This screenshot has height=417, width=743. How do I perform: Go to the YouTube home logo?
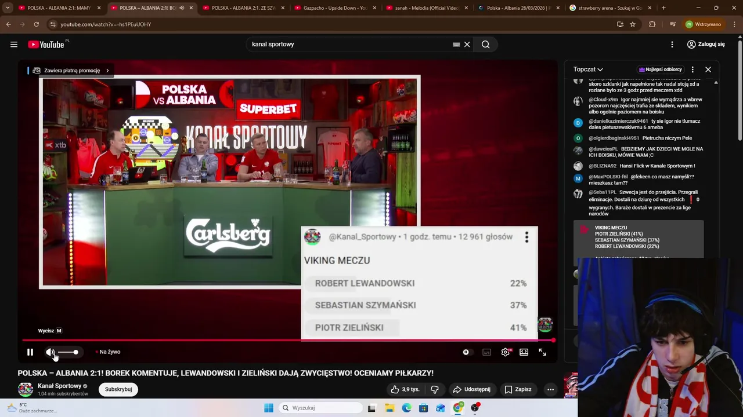tap(46, 45)
